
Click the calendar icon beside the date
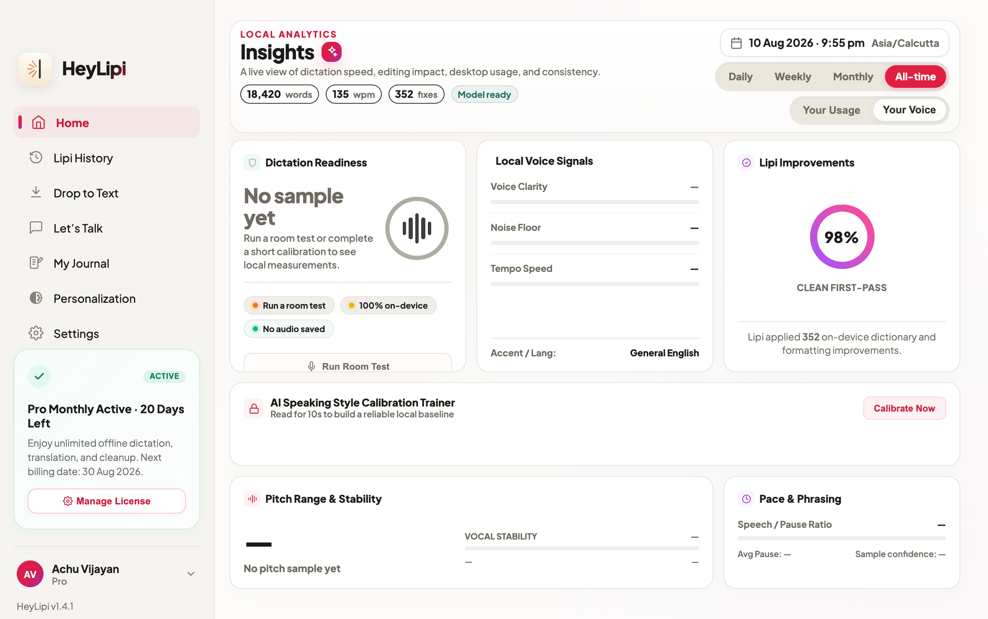736,43
